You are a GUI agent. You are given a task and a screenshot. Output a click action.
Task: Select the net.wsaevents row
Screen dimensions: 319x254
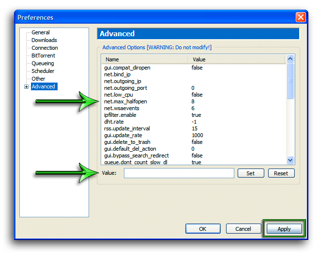pyautogui.click(x=194, y=108)
